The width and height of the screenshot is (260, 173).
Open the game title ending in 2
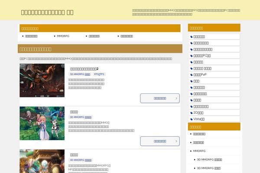point(84,69)
